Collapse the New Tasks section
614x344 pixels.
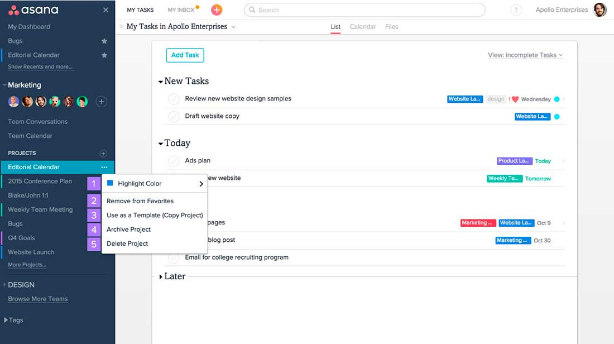pyautogui.click(x=161, y=82)
